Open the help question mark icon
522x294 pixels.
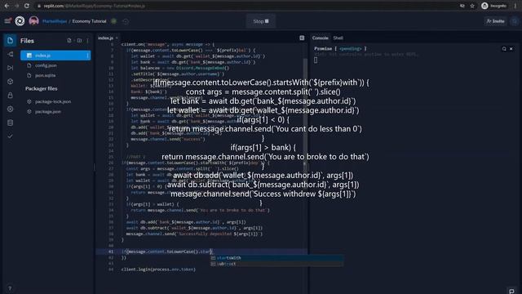10,288
